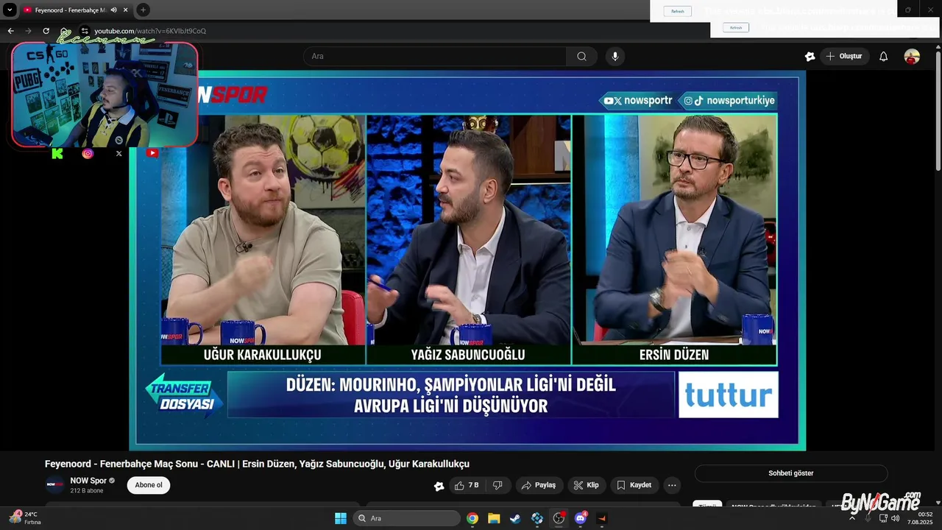
Task: Open the account avatar menu
Action: point(912,56)
